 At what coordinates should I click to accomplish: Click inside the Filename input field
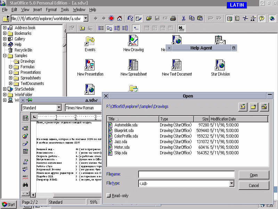point(186,175)
